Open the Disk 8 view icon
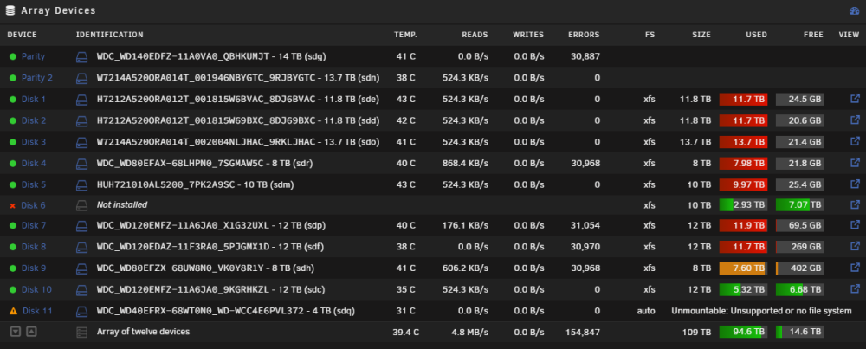Viewport: 866px width, 349px height. pos(855,246)
